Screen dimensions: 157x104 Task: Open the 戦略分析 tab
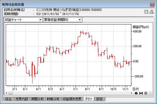coord(53,99)
